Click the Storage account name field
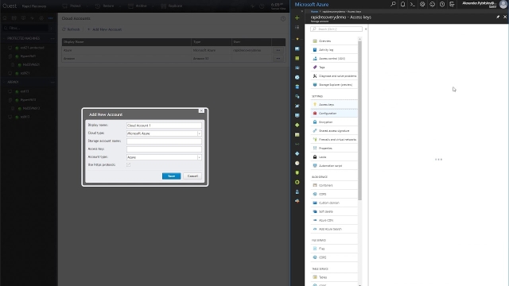Viewport: 509px width, 286px height. [x=164, y=141]
